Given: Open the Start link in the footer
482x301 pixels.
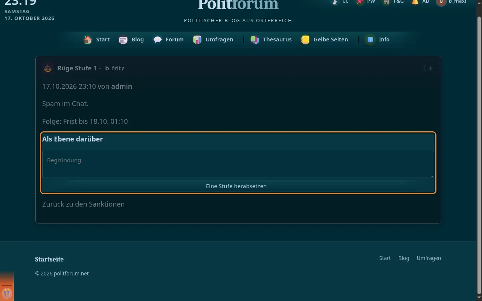Looking at the screenshot, I should coord(385,258).
